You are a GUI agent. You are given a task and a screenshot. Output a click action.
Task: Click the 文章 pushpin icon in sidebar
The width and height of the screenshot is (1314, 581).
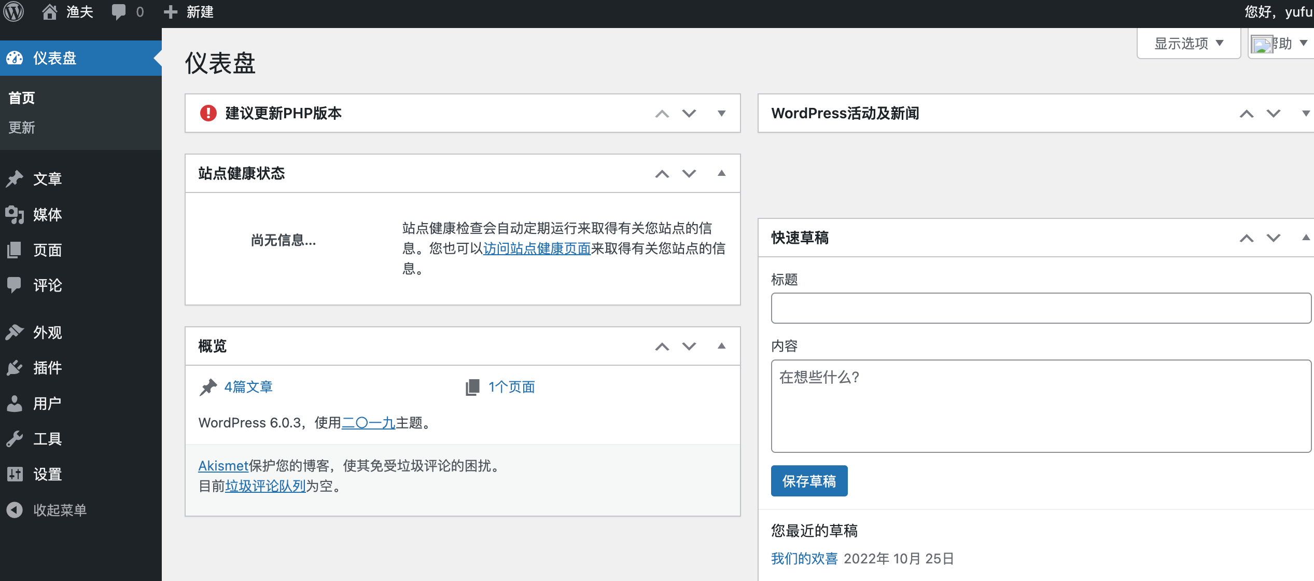(x=15, y=179)
